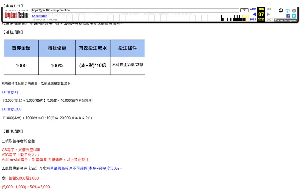Select the 不可投注彩票/彩球 table cell

(x=128, y=66)
